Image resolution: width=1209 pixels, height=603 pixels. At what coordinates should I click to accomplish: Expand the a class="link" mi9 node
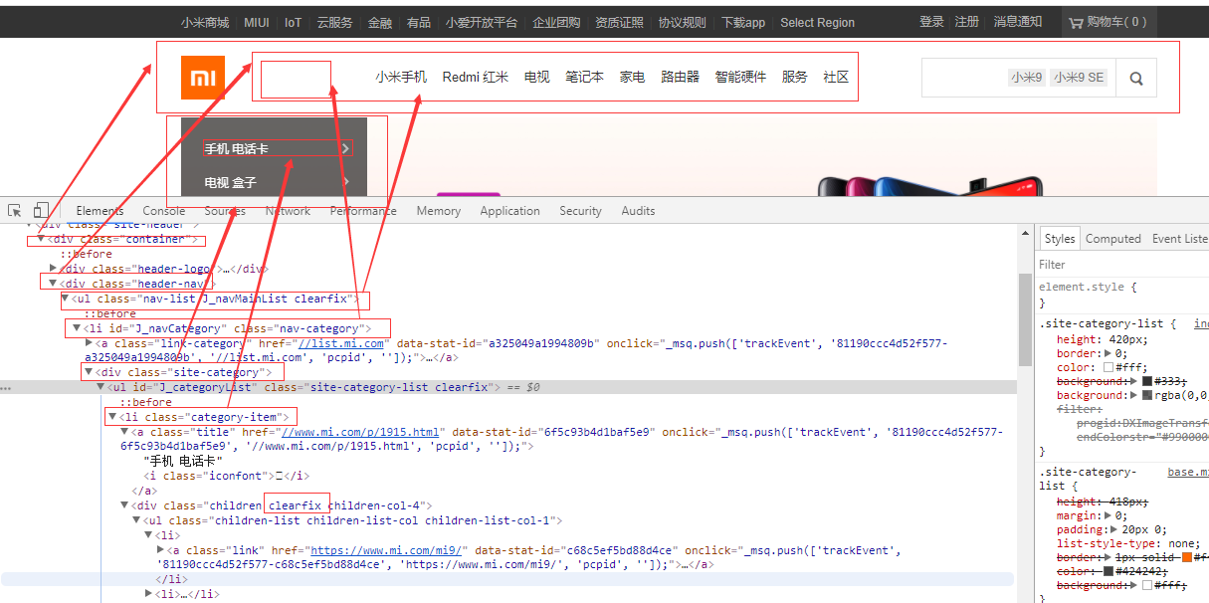[x=160, y=549]
